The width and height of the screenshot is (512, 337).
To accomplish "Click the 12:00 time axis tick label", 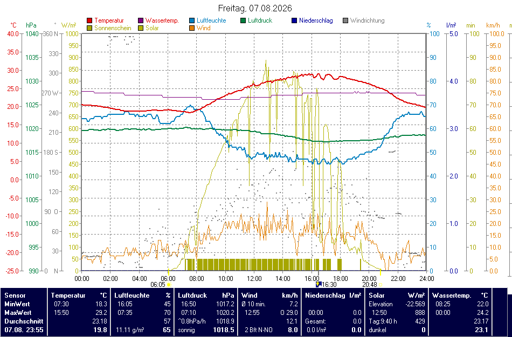I will pyautogui.click(x=254, y=279).
